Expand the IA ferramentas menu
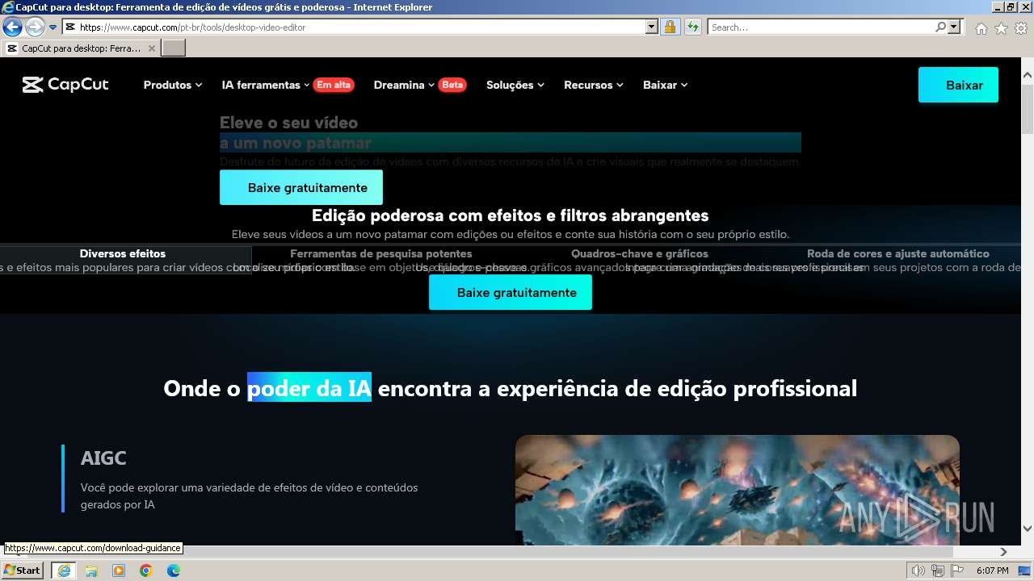1034x581 pixels. (x=266, y=85)
